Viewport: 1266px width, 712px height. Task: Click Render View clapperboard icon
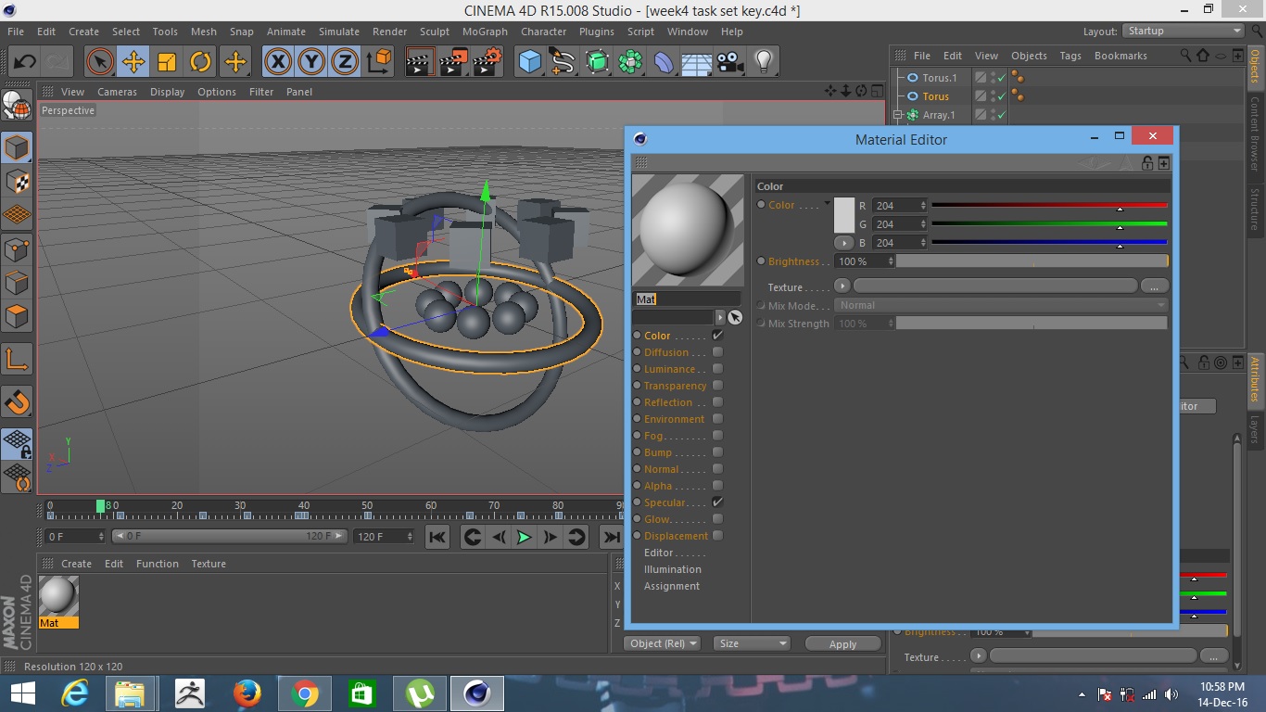pos(421,62)
